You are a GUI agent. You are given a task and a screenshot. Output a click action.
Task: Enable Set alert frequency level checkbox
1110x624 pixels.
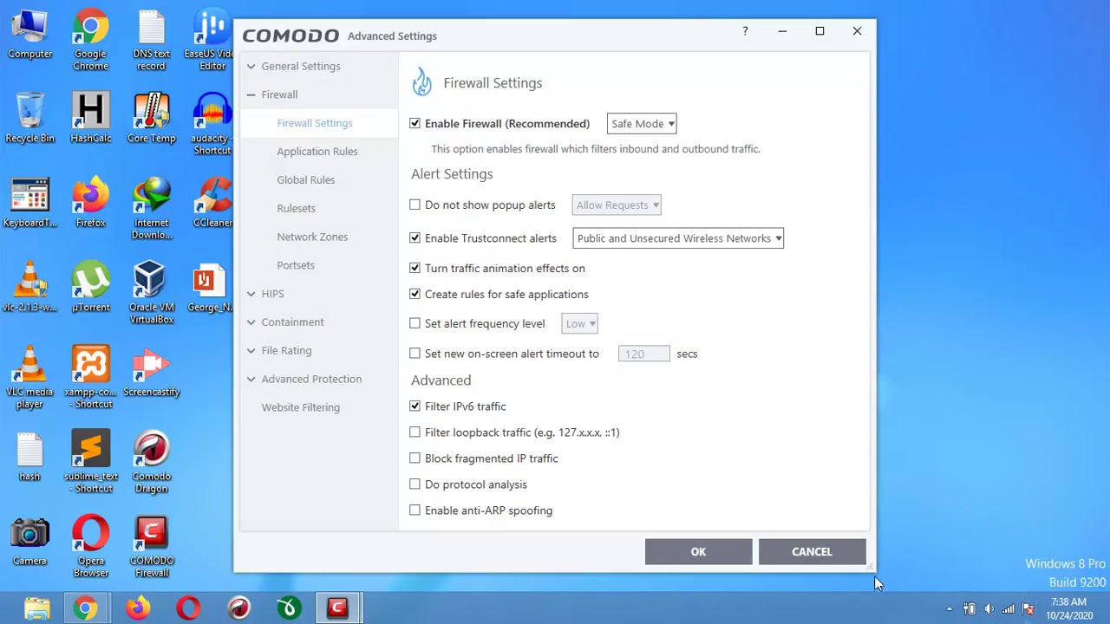click(x=415, y=323)
